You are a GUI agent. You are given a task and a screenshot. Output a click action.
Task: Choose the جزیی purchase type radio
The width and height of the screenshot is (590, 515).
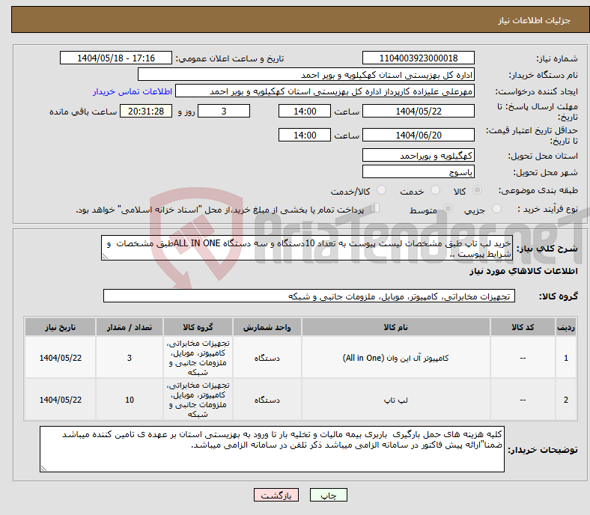(496, 208)
